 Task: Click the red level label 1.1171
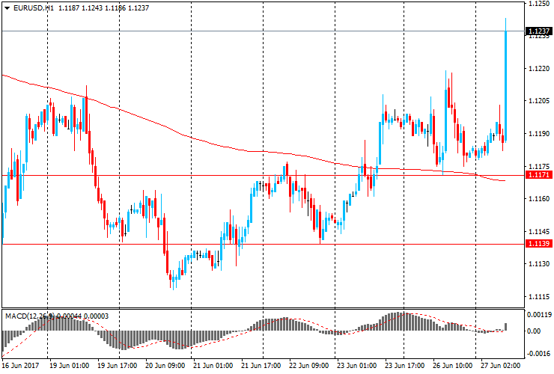pos(539,175)
